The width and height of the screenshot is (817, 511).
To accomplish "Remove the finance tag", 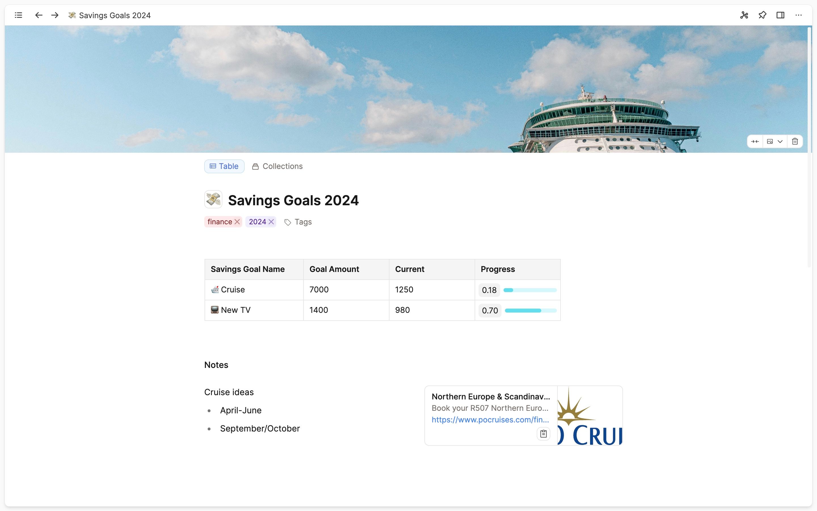I will (237, 222).
